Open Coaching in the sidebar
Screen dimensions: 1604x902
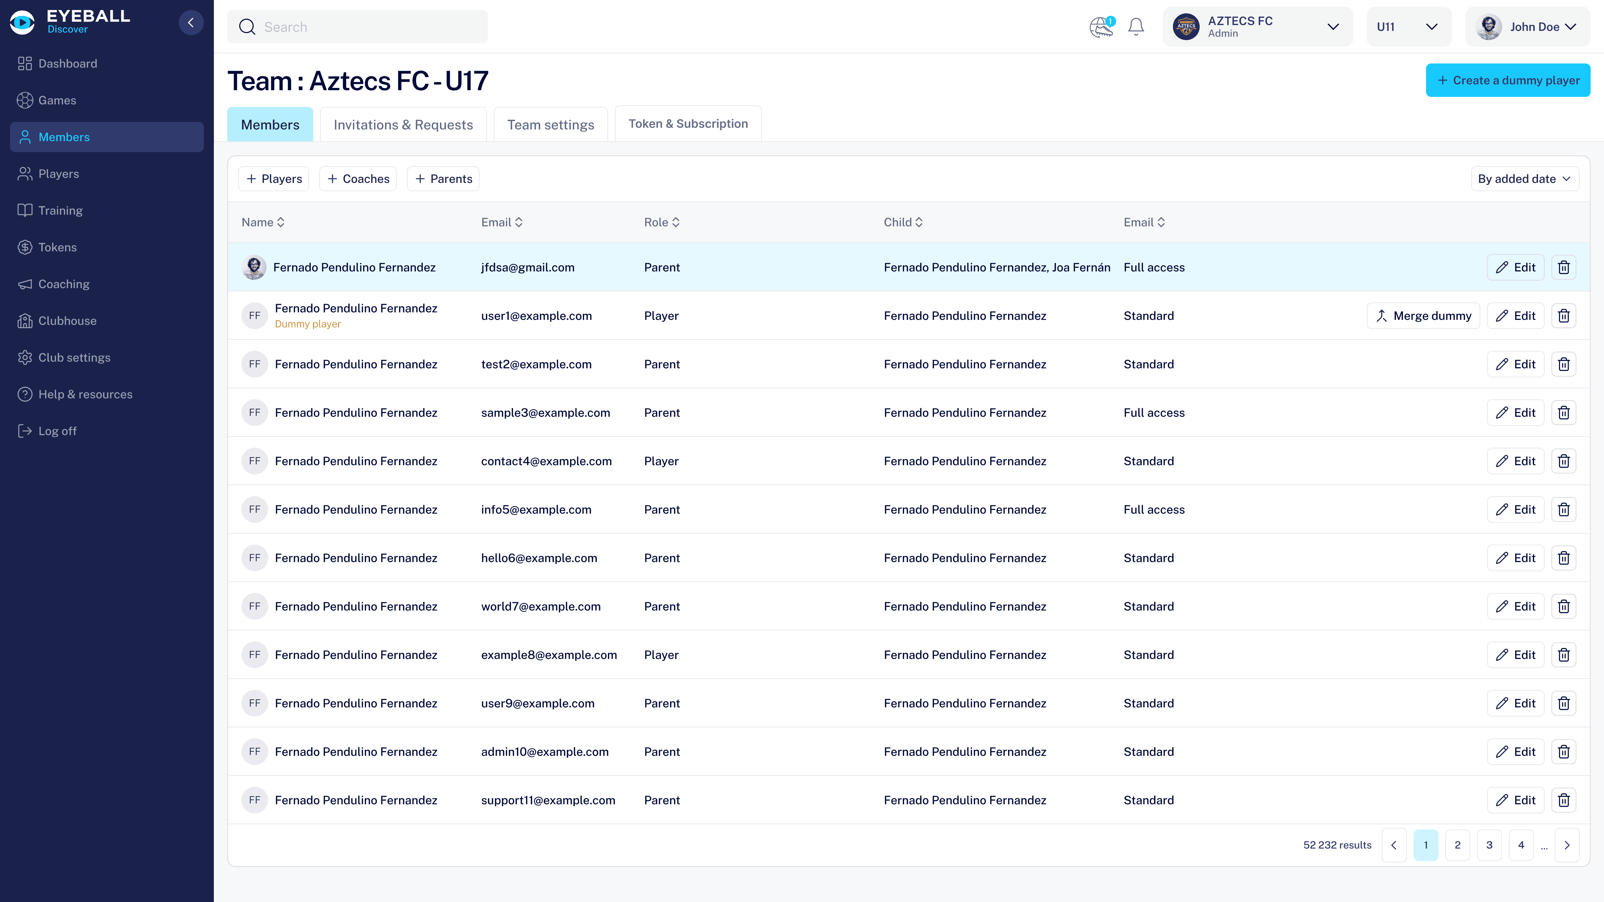(x=106, y=284)
